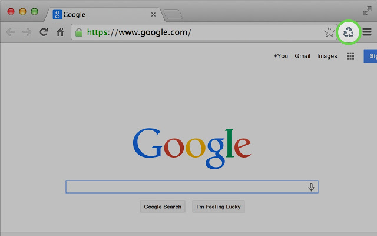The width and height of the screenshot is (377, 236).
Task: Click the back navigation arrow
Action: pos(11,32)
